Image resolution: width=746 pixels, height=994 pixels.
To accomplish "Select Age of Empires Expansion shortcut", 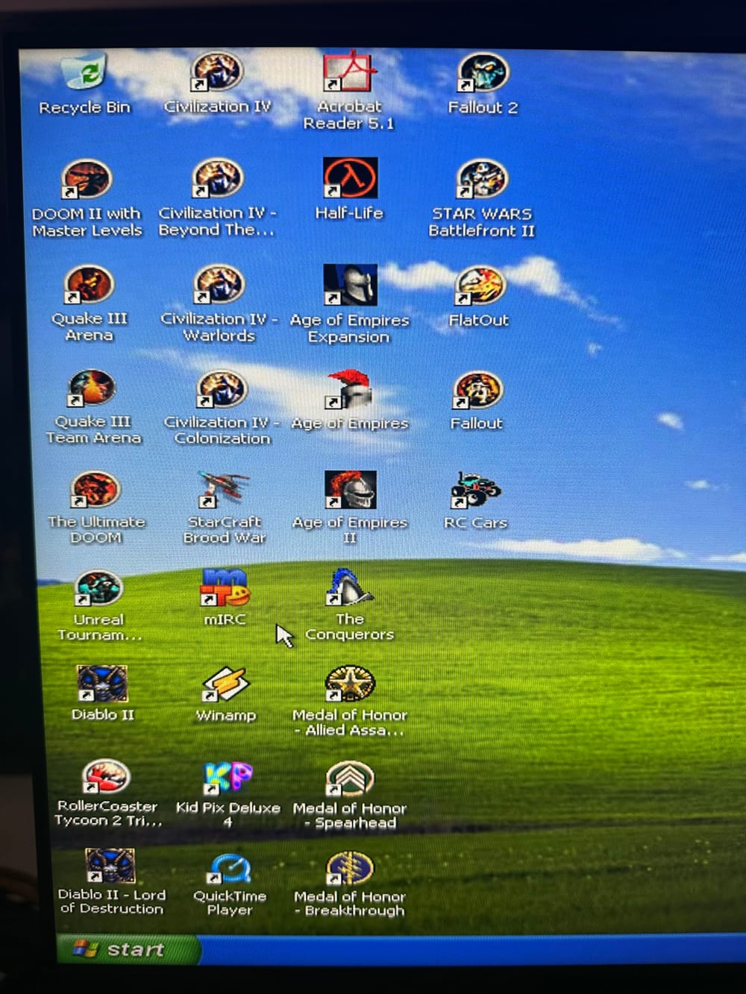I will [350, 286].
